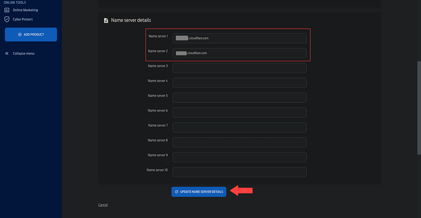Click the Cyber Protect shield icon
The image size is (421, 218).
coord(7,19)
